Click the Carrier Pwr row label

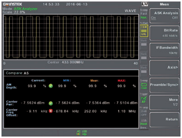pos(12,103)
